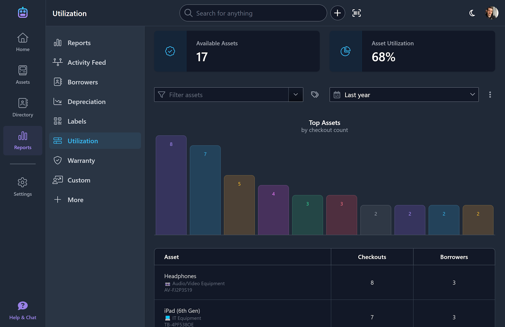
Task: Click the Available Assets badge icon
Action: [x=170, y=51]
